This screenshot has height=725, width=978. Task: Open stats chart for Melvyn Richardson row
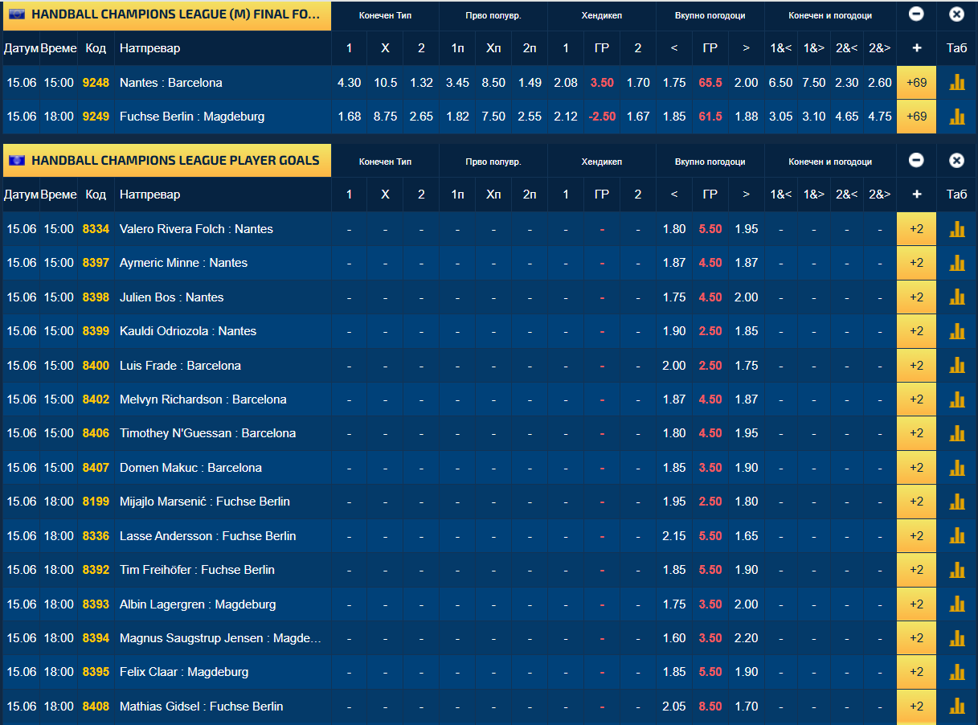coord(956,399)
